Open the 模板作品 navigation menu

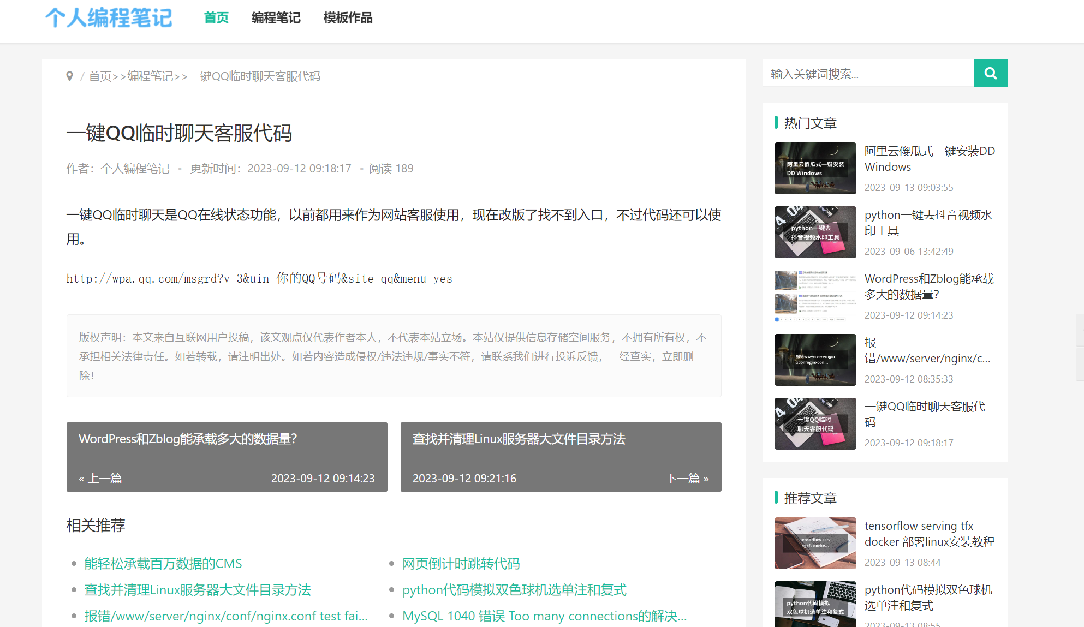348,18
